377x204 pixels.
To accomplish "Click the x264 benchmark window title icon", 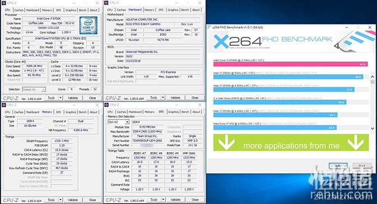I will coord(209,27).
